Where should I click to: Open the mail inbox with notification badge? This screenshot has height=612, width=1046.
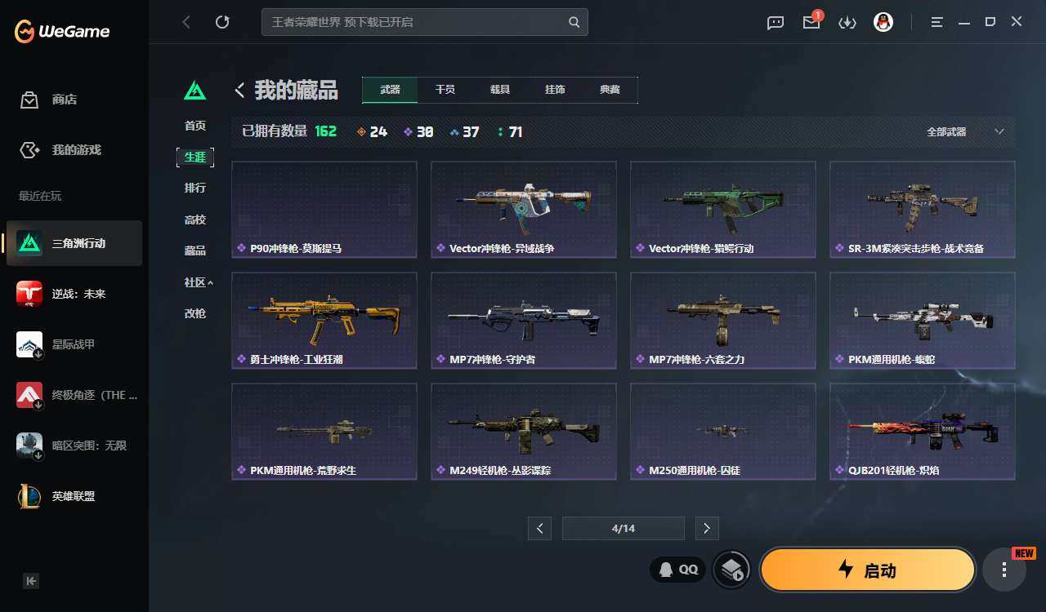point(811,22)
